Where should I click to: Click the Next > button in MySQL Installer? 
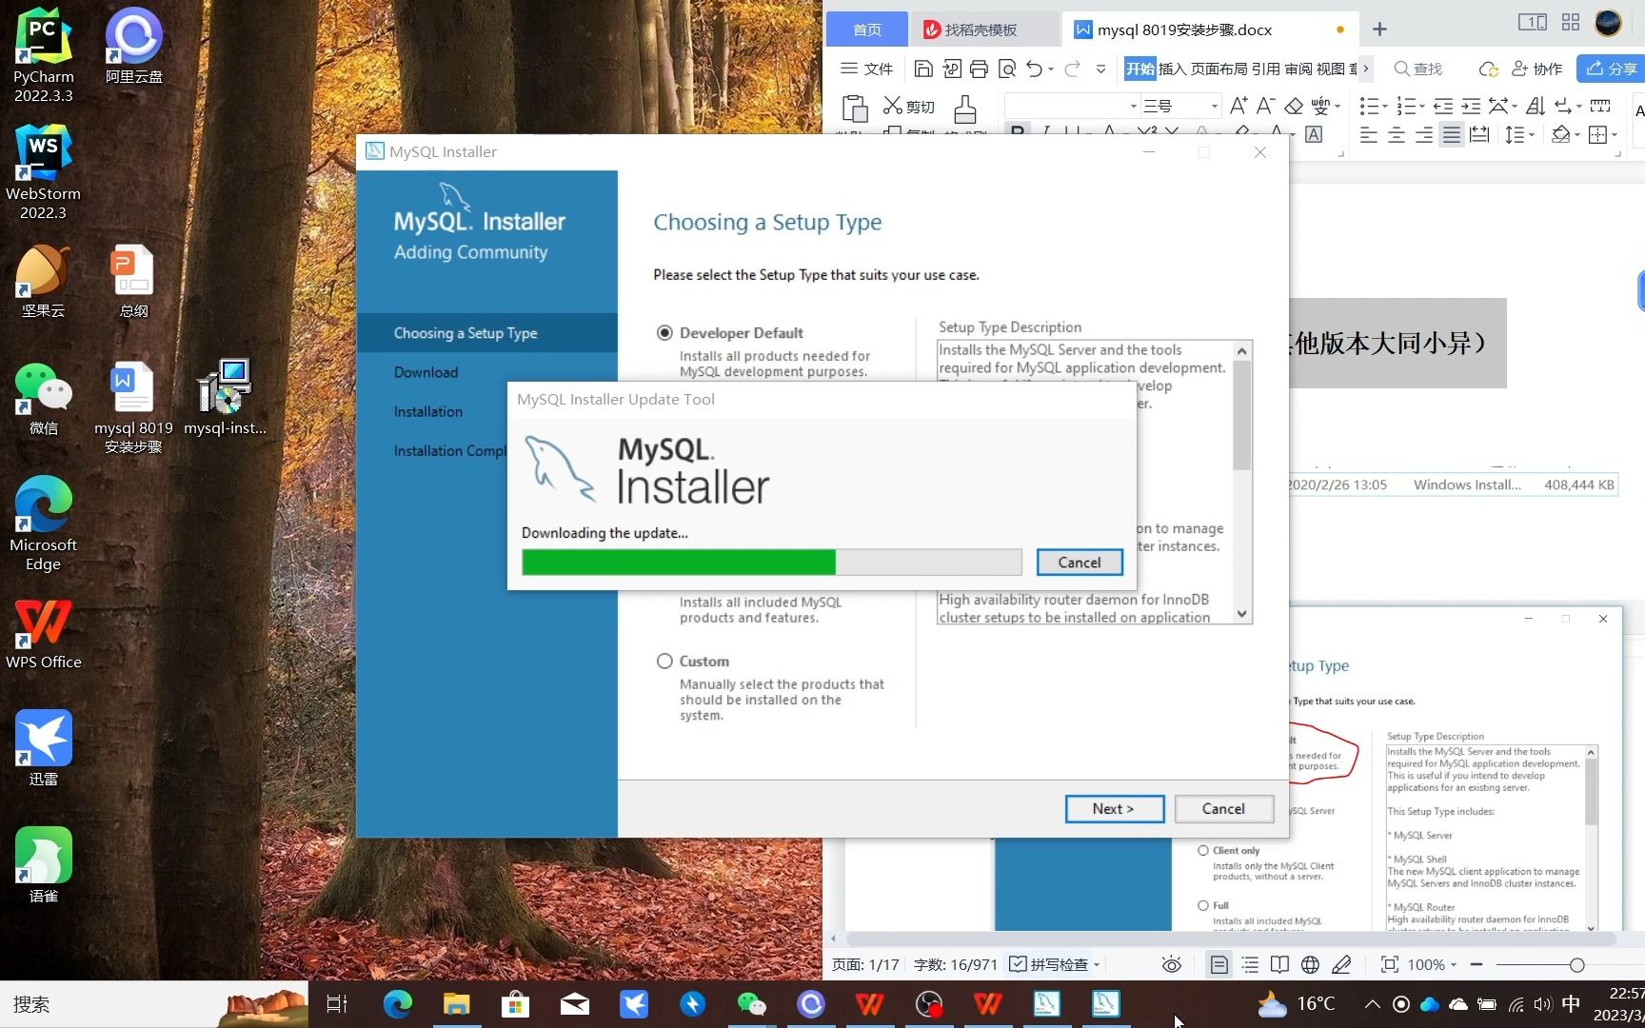(1114, 809)
